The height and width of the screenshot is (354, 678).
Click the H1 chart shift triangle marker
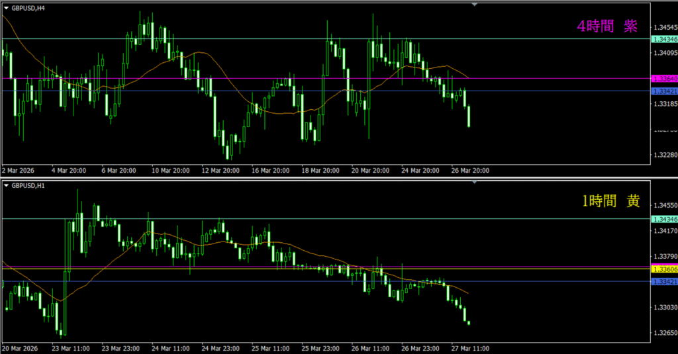click(474, 182)
